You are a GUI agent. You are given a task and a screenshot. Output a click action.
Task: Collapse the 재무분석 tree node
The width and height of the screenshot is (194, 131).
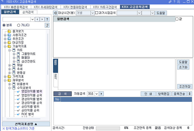point(5,80)
